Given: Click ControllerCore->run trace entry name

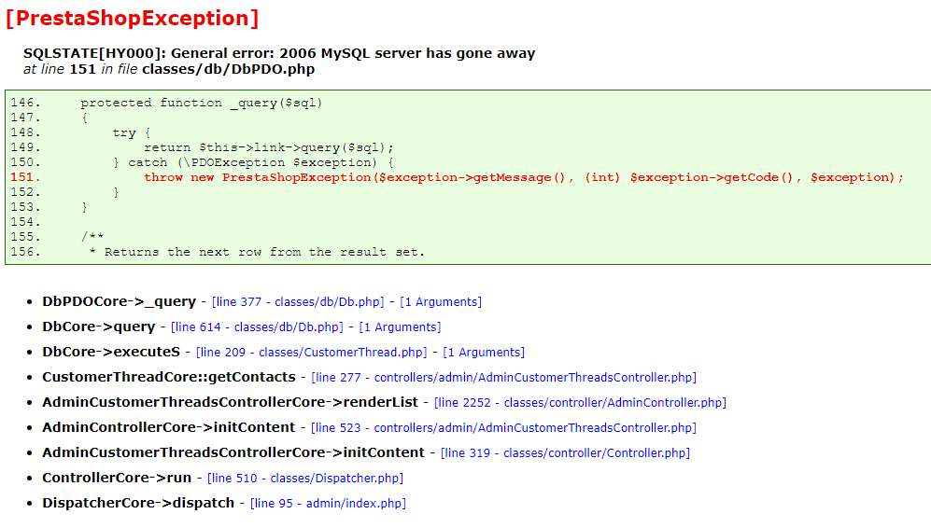Looking at the screenshot, I should pyautogui.click(x=117, y=478).
